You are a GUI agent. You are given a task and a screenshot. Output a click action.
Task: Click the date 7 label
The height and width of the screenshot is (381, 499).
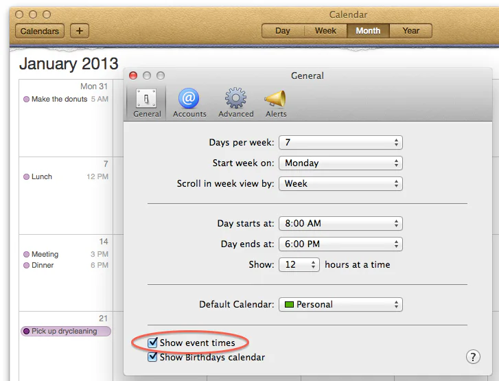tap(106, 164)
